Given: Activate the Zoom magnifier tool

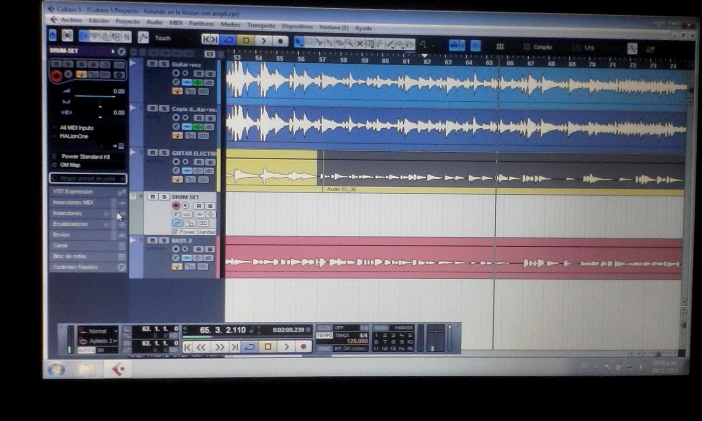Looking at the screenshot, I should point(350,43).
